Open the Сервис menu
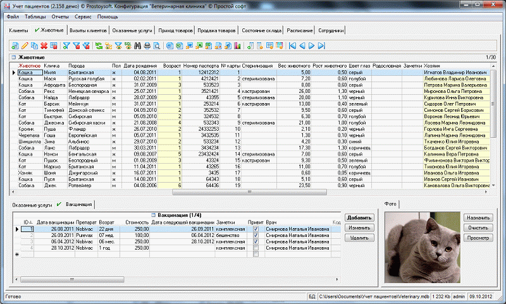506x304 pixels. pos(84,17)
